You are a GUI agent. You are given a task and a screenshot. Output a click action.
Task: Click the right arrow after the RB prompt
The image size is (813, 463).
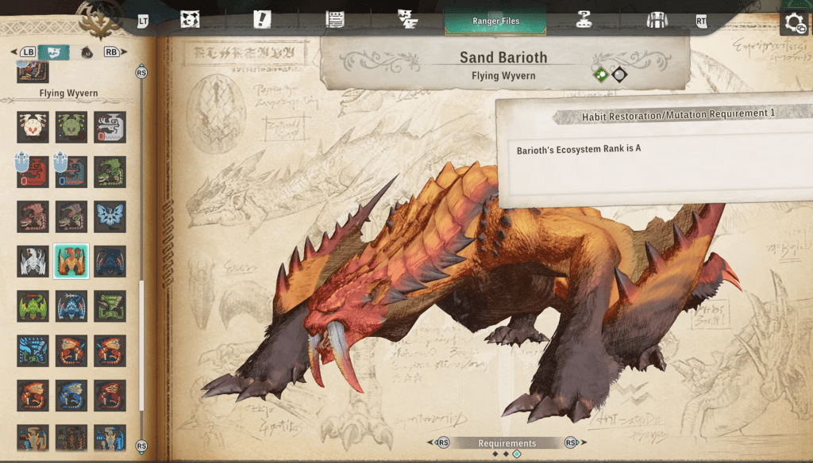coord(124,50)
